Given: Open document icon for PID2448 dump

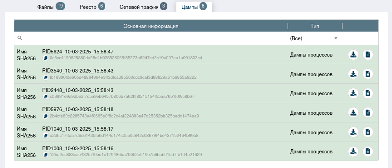Looking at the screenshot, I should (368, 93).
